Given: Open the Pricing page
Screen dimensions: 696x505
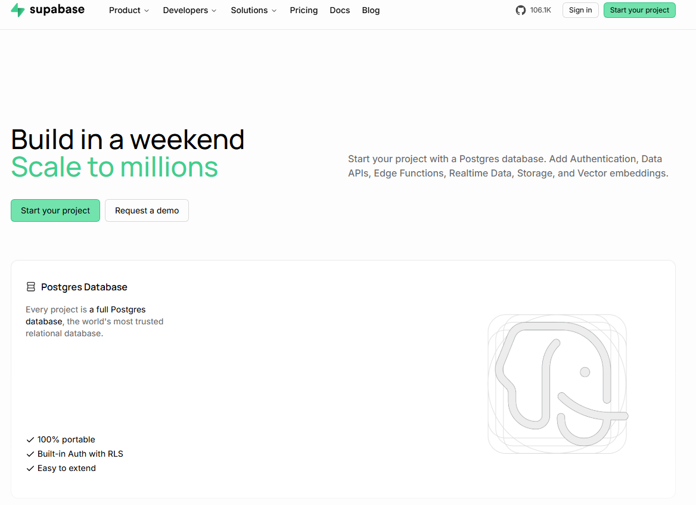Looking at the screenshot, I should [x=304, y=10].
